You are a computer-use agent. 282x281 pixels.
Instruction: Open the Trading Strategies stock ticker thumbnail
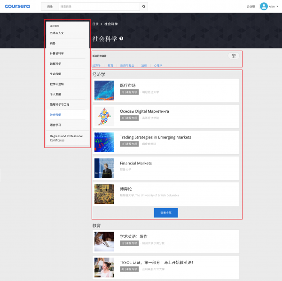[104, 142]
